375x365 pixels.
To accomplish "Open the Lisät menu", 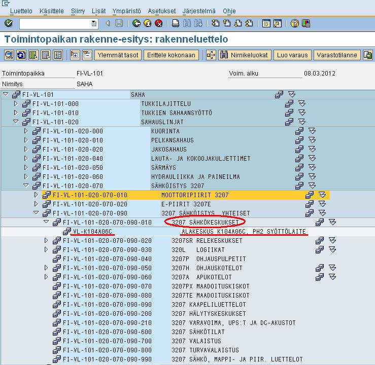I will coord(98,11).
